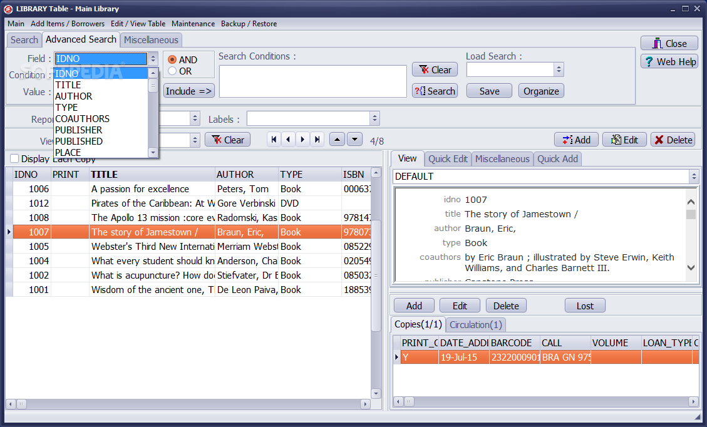The image size is (707, 427).
Task: Delete the selected library item
Action: (673, 140)
